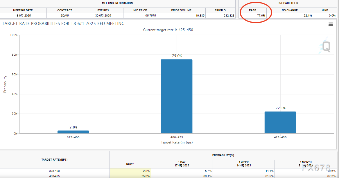Open the chart hamburger context menu

point(331,24)
